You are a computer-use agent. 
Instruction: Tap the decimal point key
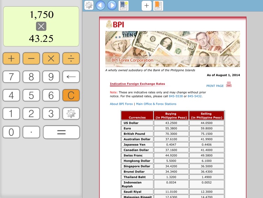pos(31,132)
